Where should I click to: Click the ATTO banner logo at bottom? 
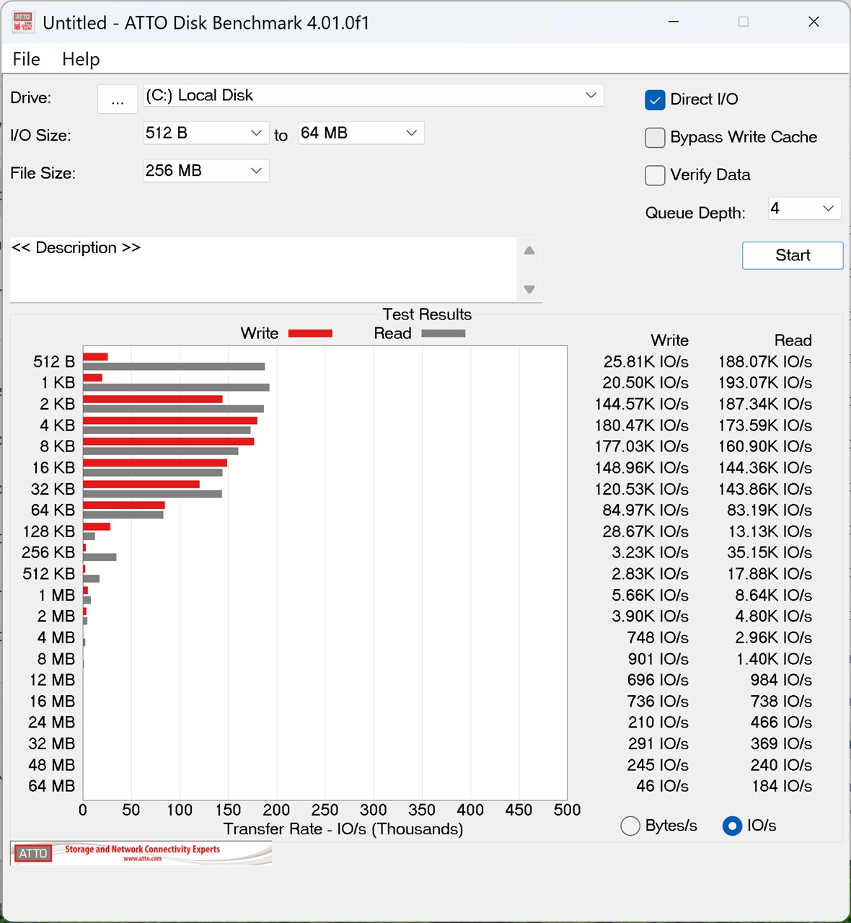click(141, 853)
